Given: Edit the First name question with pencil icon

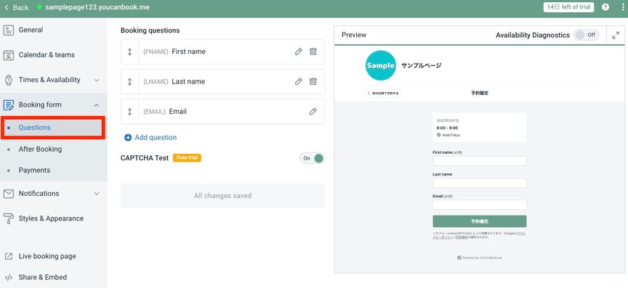Looking at the screenshot, I should (x=299, y=52).
